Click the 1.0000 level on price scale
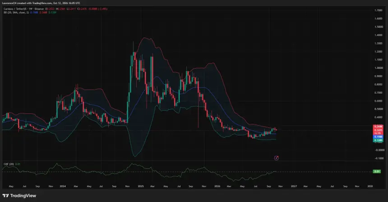 [379, 68]
